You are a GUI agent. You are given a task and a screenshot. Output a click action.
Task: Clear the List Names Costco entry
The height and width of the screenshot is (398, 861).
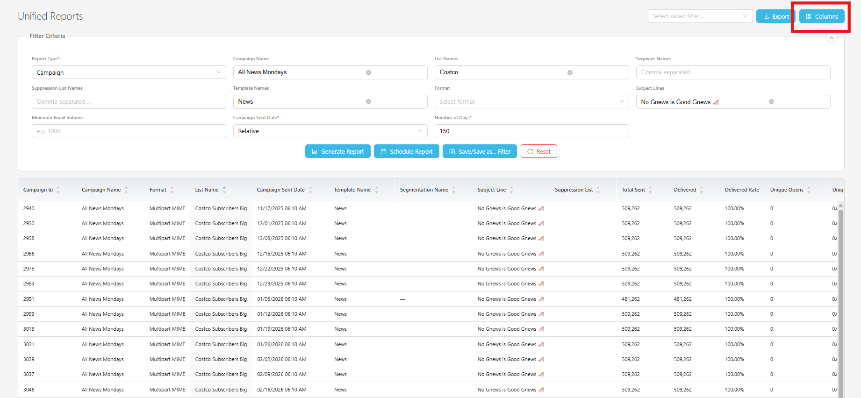(570, 72)
